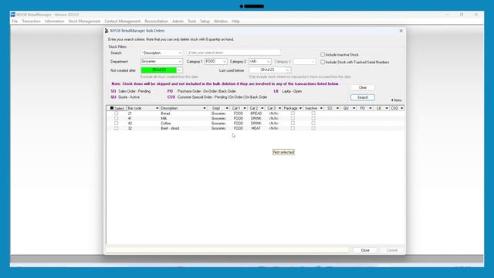The width and height of the screenshot is (494, 278).
Task: Open the Admin menu
Action: point(178,21)
